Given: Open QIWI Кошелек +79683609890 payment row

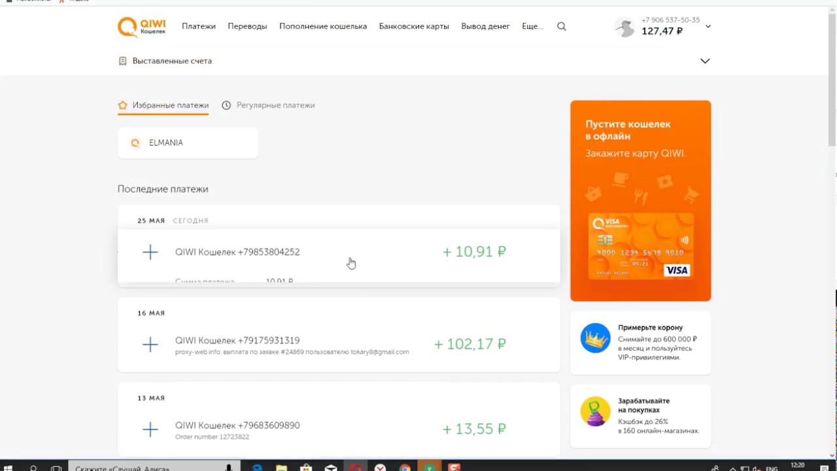Looking at the screenshot, I should tap(339, 429).
